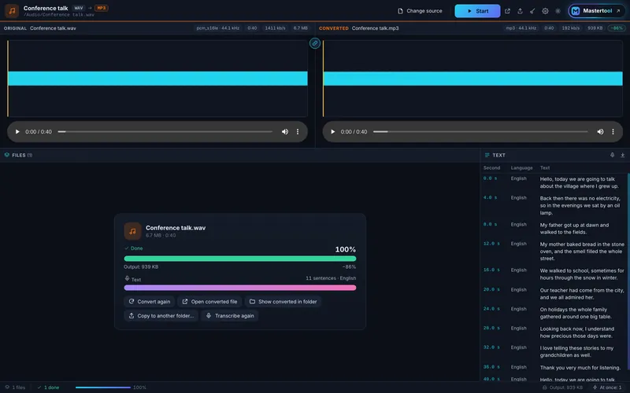Click the purple transcription progress bar
Viewport: 630px width, 393px height.
(240, 288)
